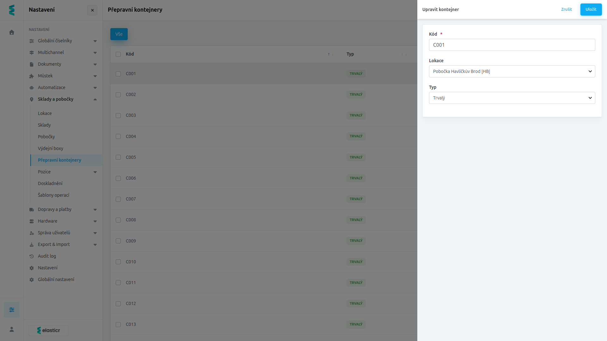
Task: Open the C013 table row
Action: tap(264, 324)
